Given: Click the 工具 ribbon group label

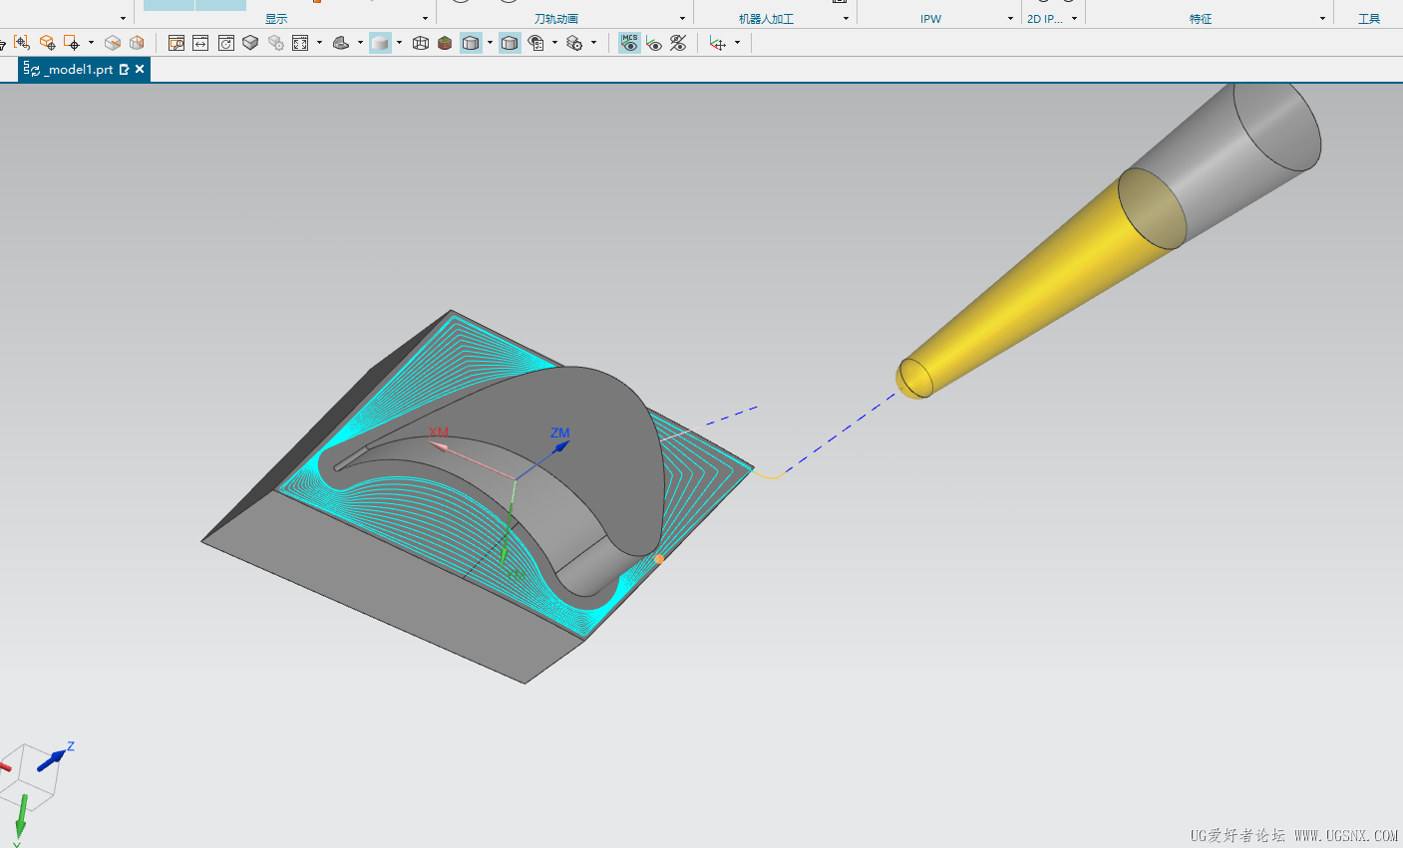Looking at the screenshot, I should tap(1369, 19).
